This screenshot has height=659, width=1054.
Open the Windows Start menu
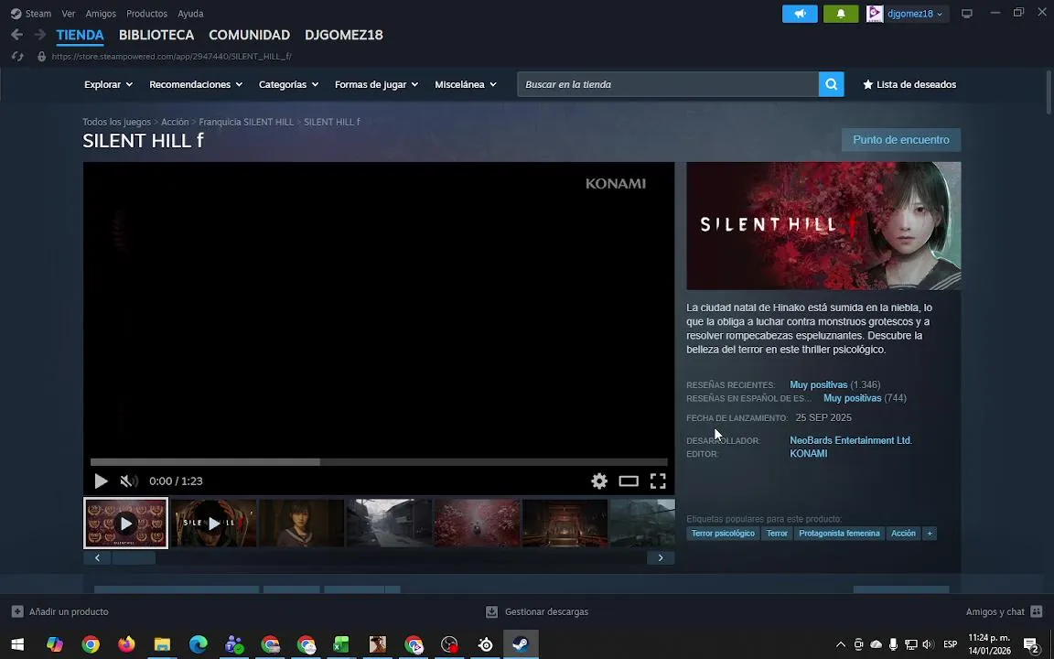point(17,645)
